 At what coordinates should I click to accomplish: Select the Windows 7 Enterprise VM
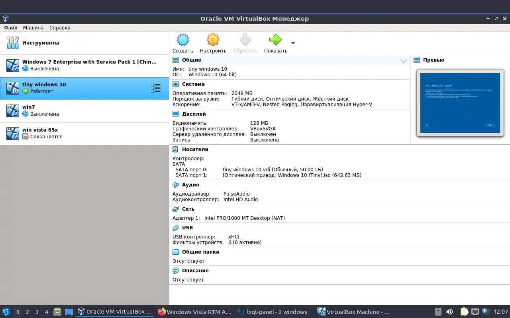point(84,65)
